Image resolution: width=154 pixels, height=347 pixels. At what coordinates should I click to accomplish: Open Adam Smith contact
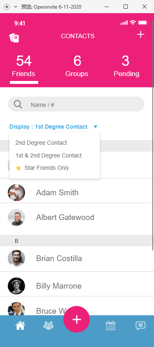(77, 192)
